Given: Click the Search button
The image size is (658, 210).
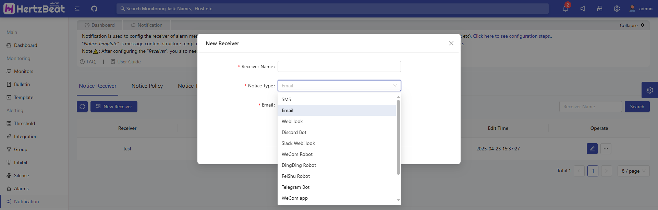Looking at the screenshot, I should 637,107.
